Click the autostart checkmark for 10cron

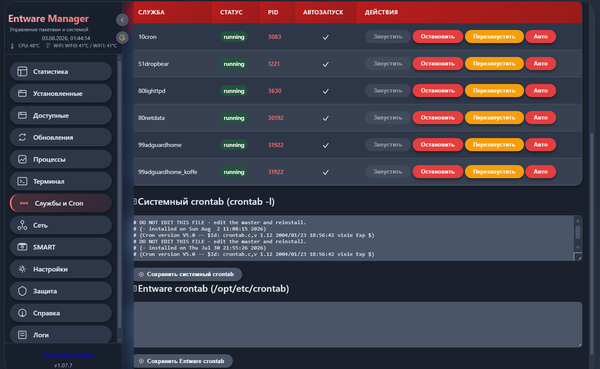[x=326, y=37]
